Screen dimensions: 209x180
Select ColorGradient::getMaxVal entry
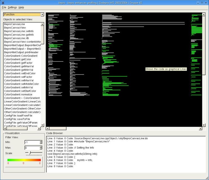[x=19, y=66]
